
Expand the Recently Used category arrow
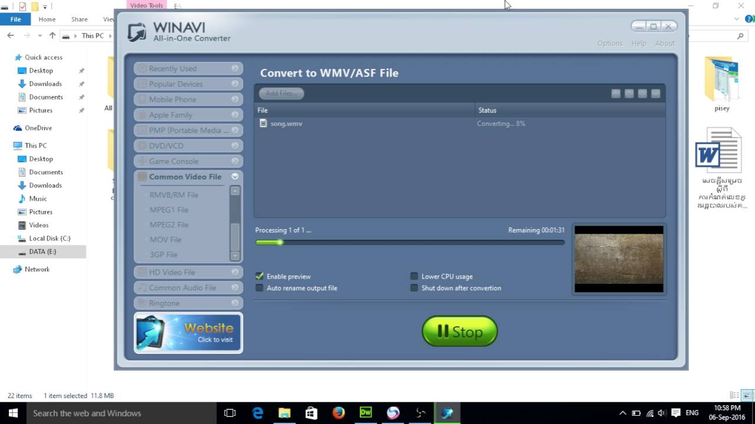(x=235, y=68)
